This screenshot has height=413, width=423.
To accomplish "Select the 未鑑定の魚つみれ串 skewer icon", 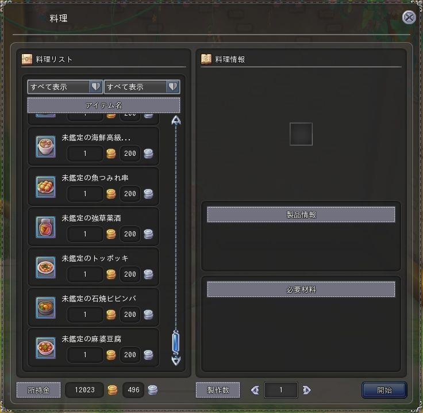I will point(45,187).
